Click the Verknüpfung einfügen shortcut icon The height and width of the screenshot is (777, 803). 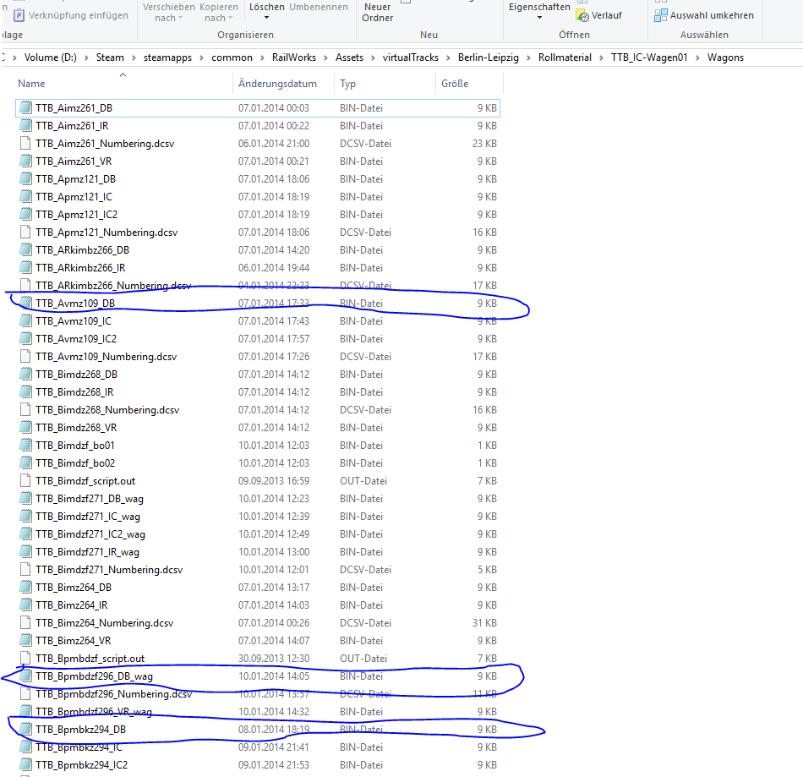point(19,15)
